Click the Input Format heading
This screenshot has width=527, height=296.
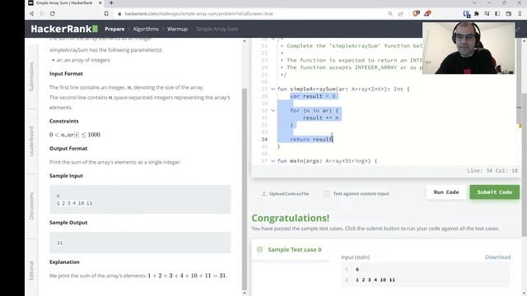tap(66, 74)
